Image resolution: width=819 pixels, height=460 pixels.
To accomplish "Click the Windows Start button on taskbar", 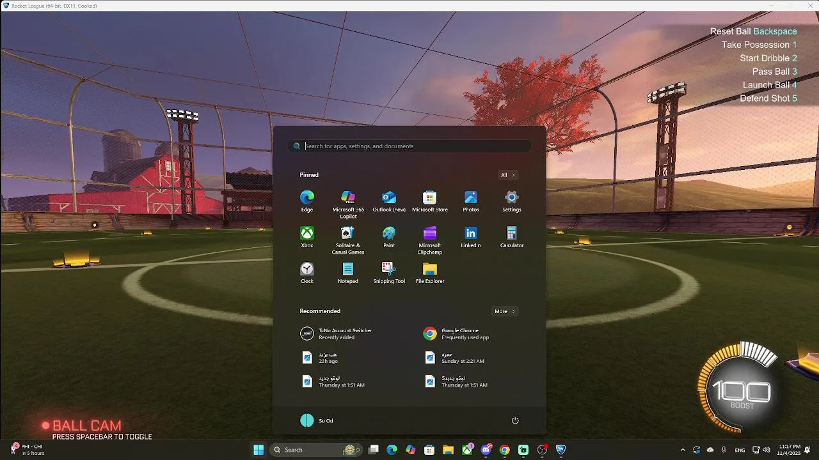I will click(258, 450).
